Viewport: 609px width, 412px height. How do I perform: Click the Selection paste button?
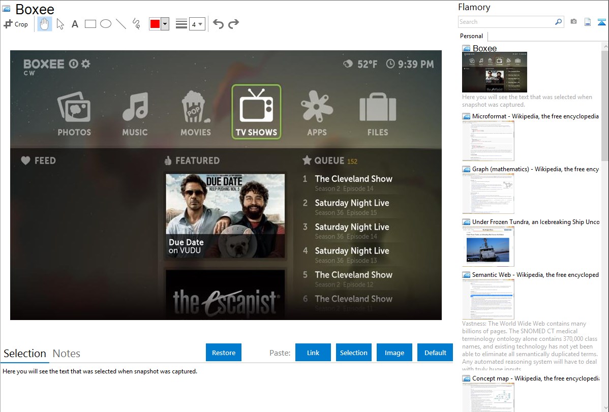[354, 353]
